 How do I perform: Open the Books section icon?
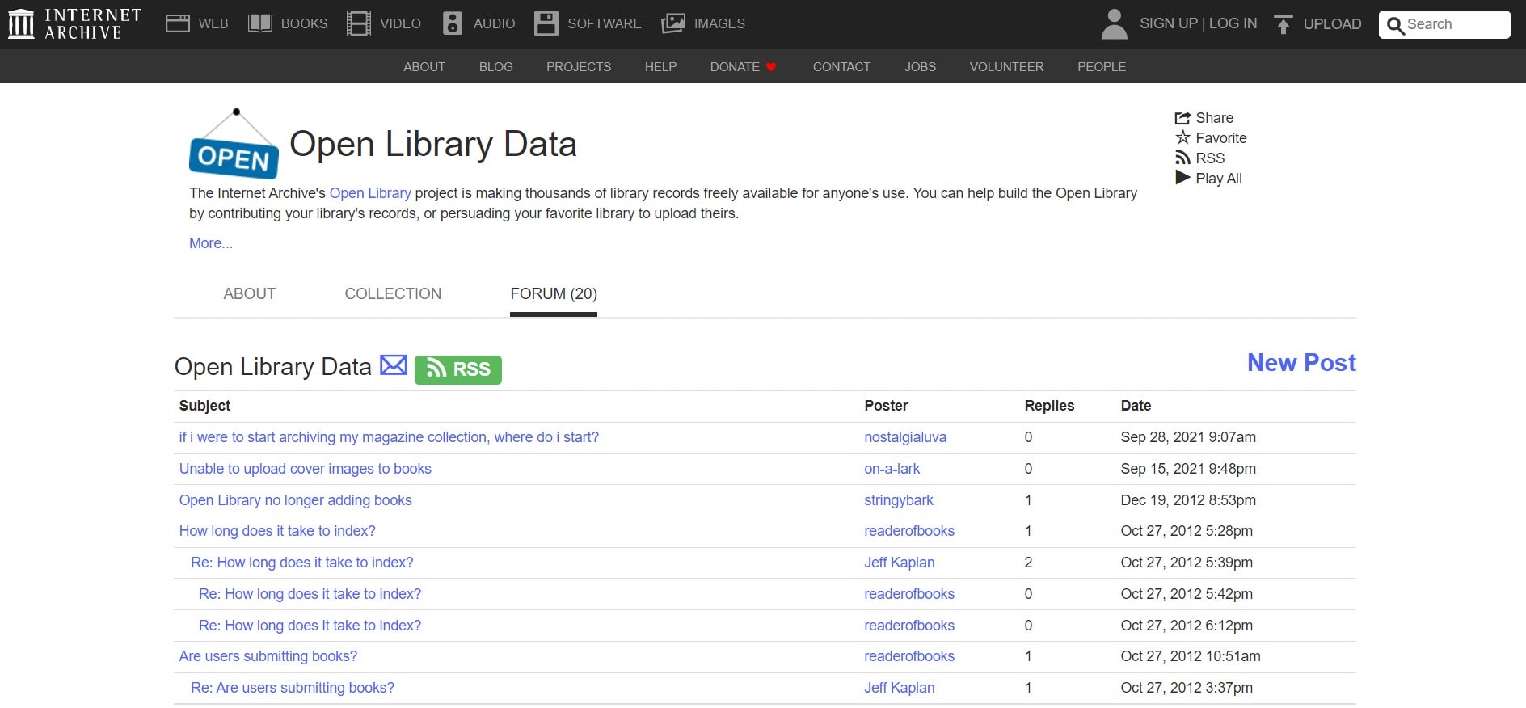260,23
